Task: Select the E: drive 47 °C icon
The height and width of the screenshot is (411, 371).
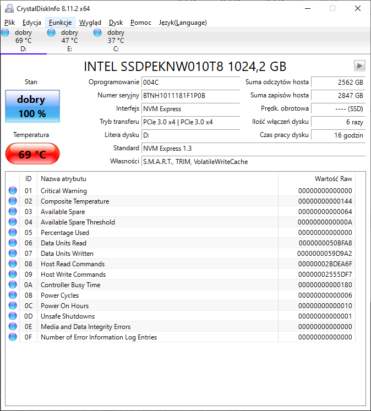Action: point(51,33)
